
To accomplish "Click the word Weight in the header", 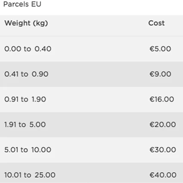I will click(18, 23).
